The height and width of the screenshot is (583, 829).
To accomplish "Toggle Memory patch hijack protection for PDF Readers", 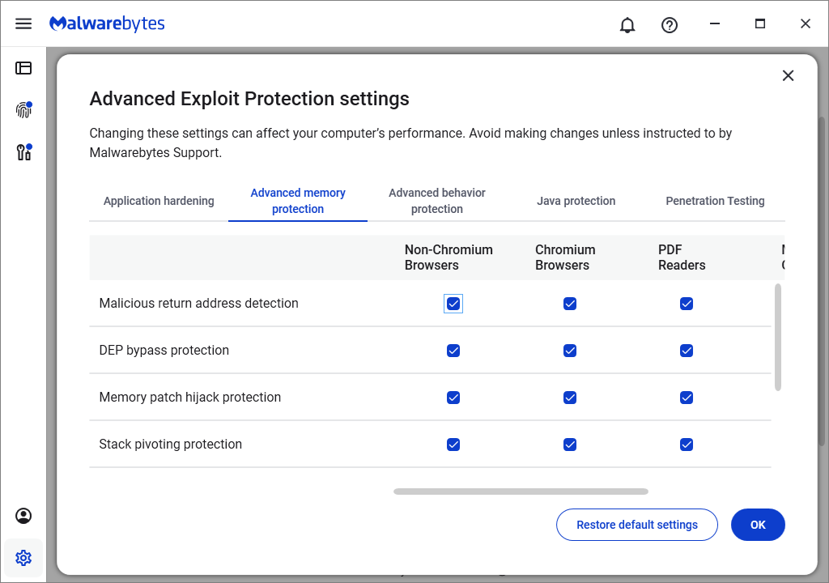I will [687, 398].
